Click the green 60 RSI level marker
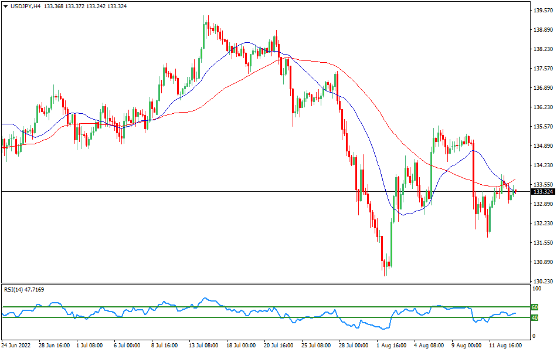Image resolution: width=557 pixels, height=352 pixels. point(534,306)
